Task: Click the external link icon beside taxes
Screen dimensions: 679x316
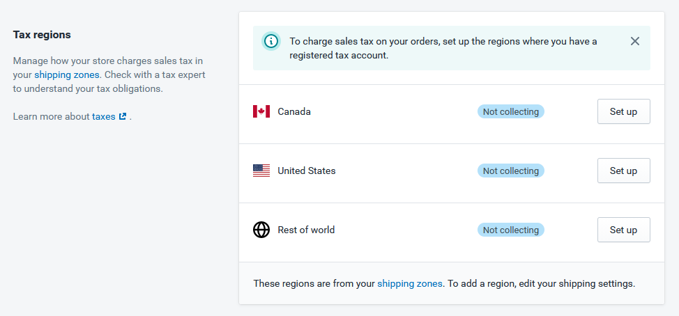Action: pyautogui.click(x=123, y=116)
